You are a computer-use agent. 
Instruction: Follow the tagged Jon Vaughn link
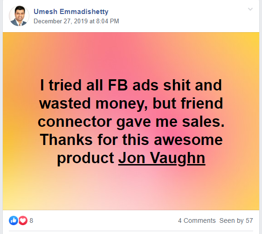click(x=162, y=158)
